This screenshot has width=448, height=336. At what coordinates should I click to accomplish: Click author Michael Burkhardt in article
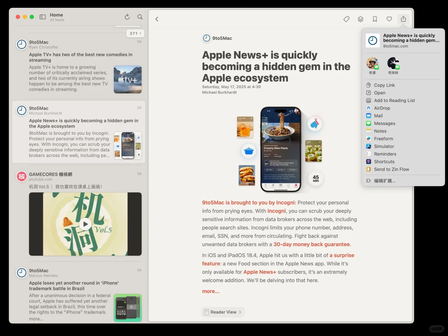(219, 92)
